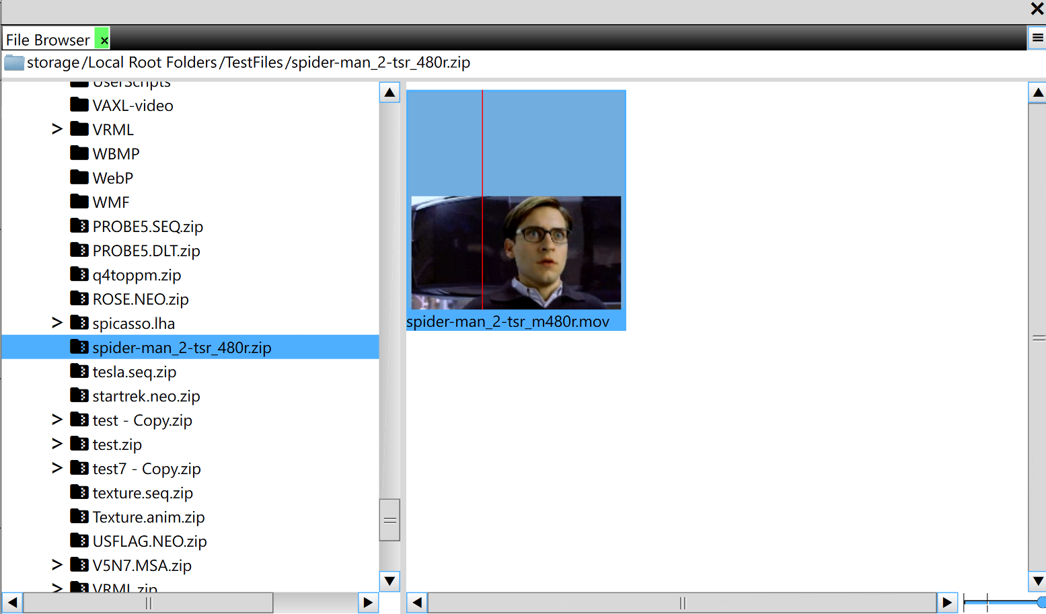The width and height of the screenshot is (1046, 614).
Task: Select texture.seq.zip in the tree
Action: (x=143, y=493)
